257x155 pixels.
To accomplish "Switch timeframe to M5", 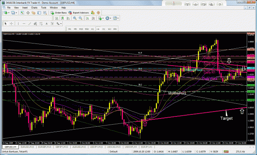I will point(75,29).
